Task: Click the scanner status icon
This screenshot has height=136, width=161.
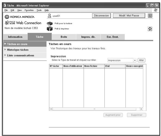Action: click(50, 23)
